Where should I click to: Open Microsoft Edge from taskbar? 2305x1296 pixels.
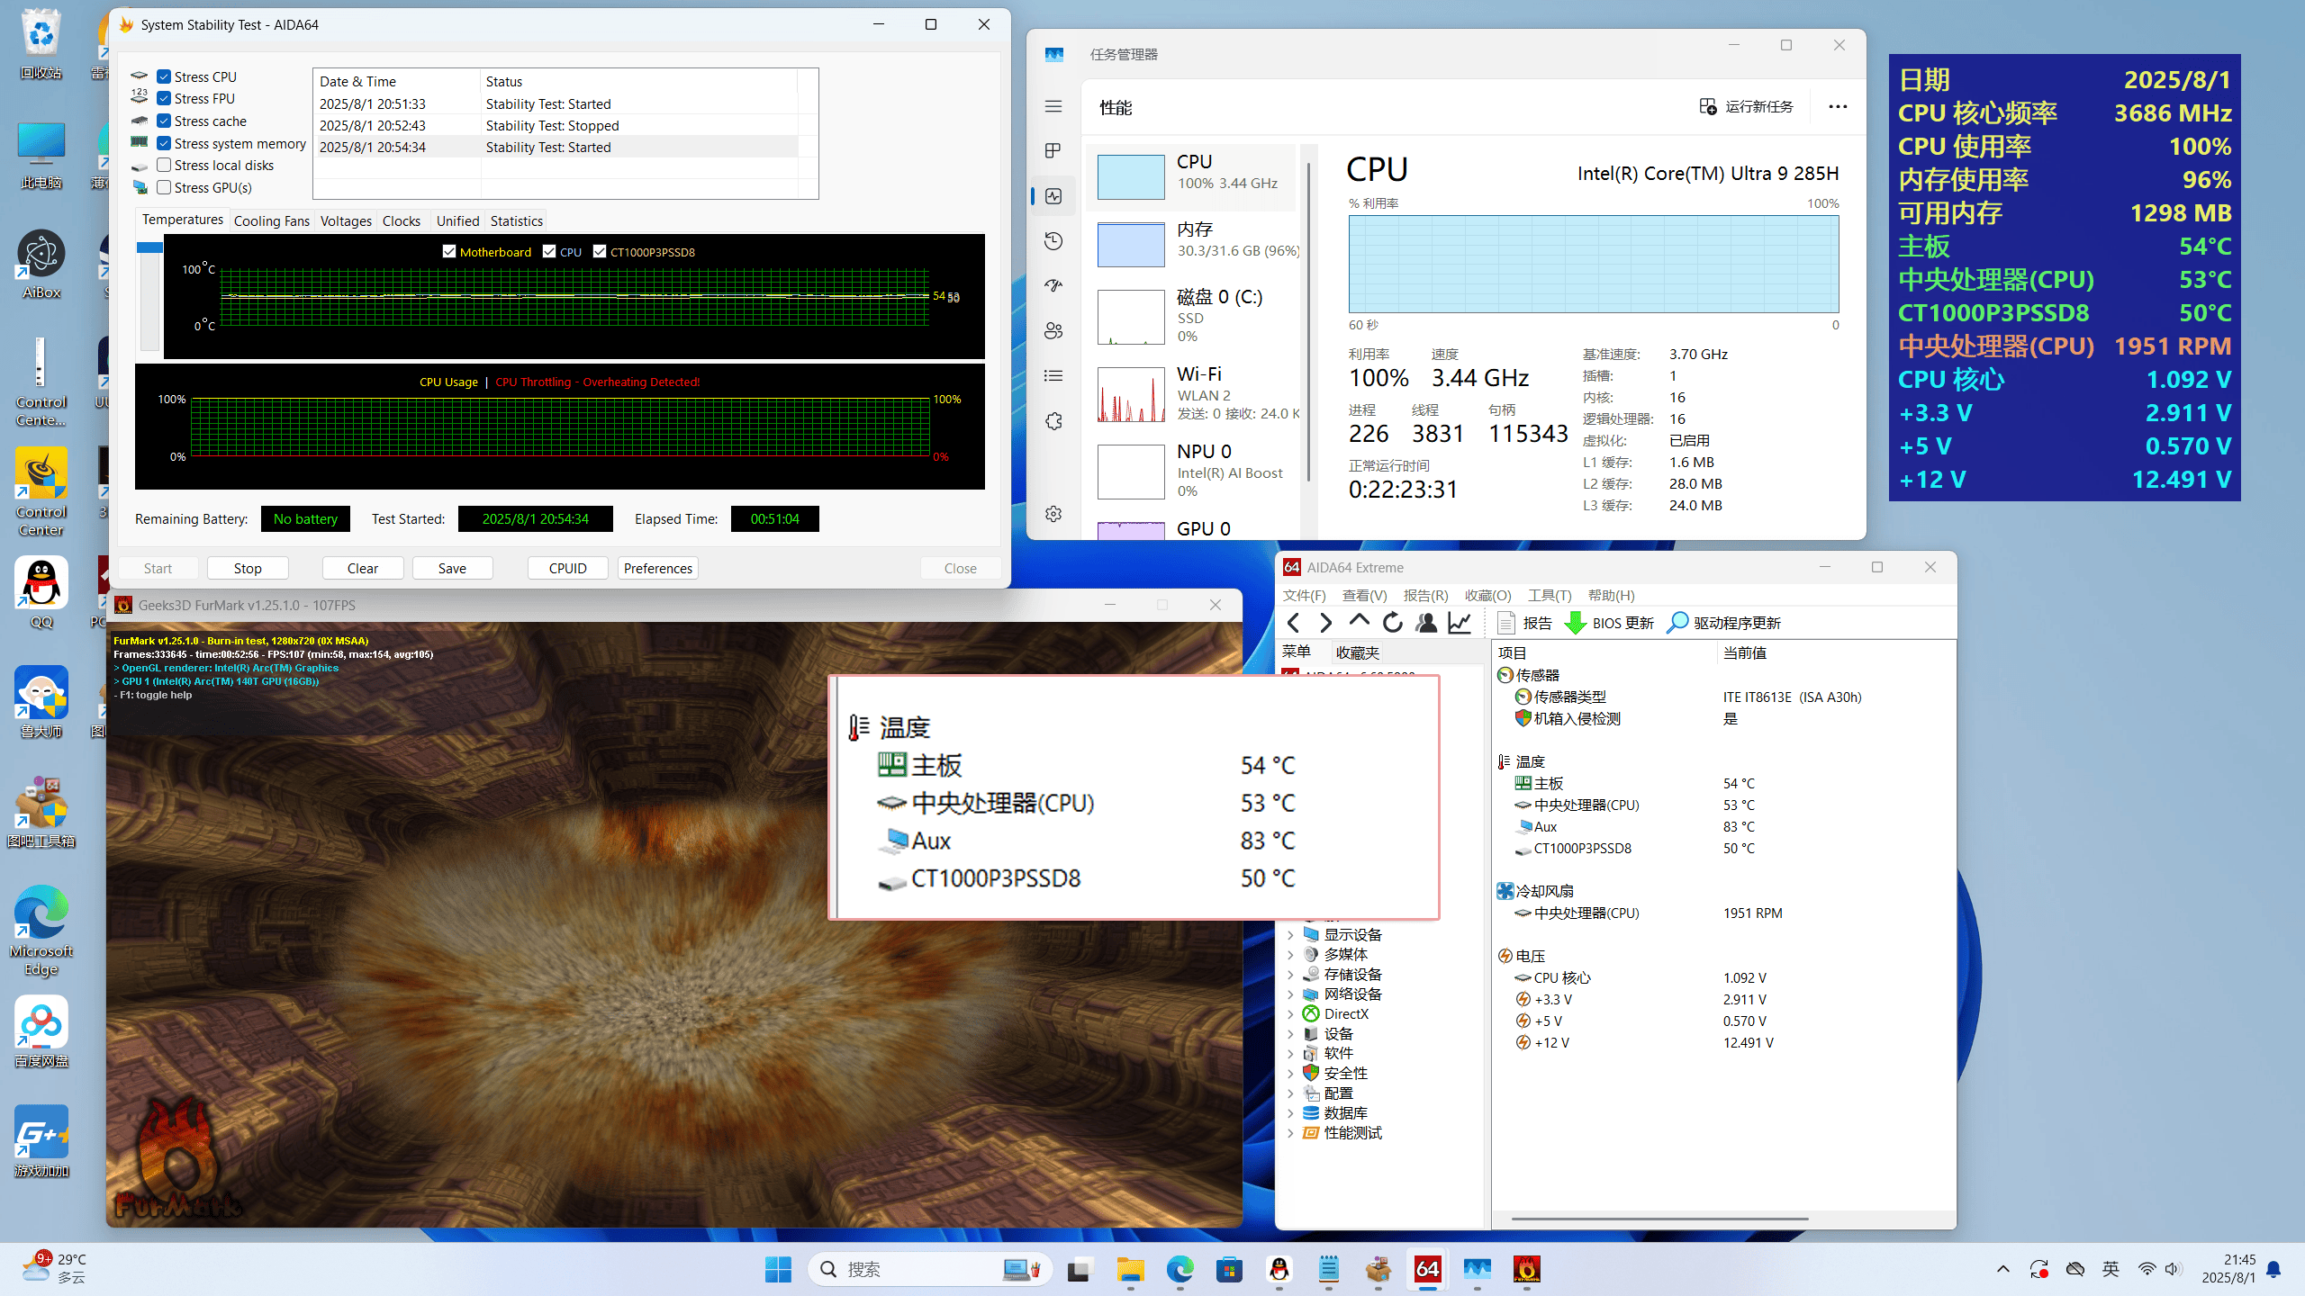1180,1269
